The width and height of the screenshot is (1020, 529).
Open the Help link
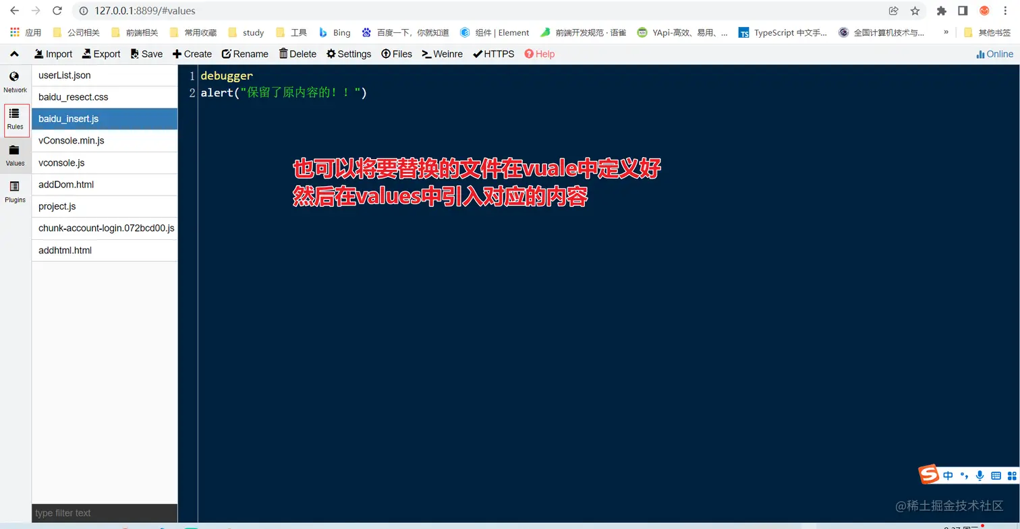(x=540, y=54)
